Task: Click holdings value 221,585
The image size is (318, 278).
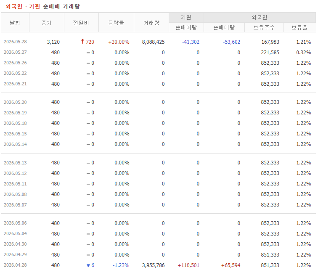Action: coord(270,53)
